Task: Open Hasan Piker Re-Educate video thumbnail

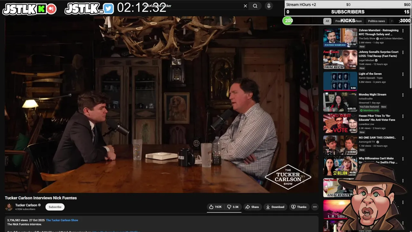Action: [340, 123]
